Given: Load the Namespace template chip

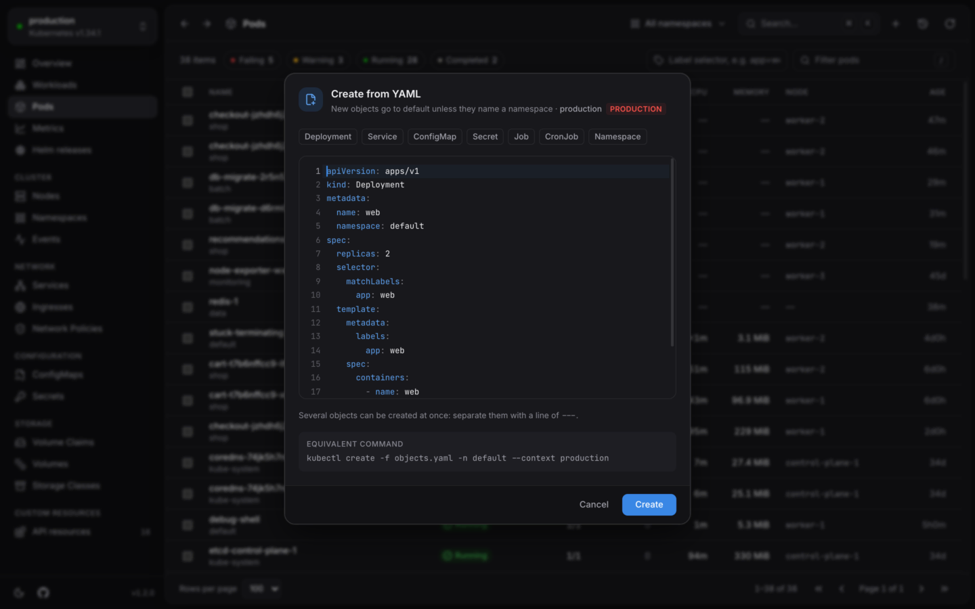Looking at the screenshot, I should pyautogui.click(x=617, y=137).
